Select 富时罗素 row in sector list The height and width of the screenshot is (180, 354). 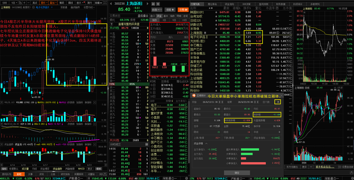pyautogui.click(x=169, y=113)
